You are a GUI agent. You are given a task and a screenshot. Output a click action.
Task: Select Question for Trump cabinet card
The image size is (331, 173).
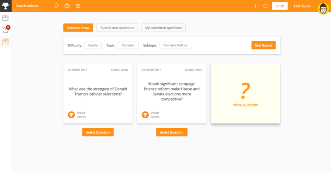pyautogui.click(x=98, y=132)
